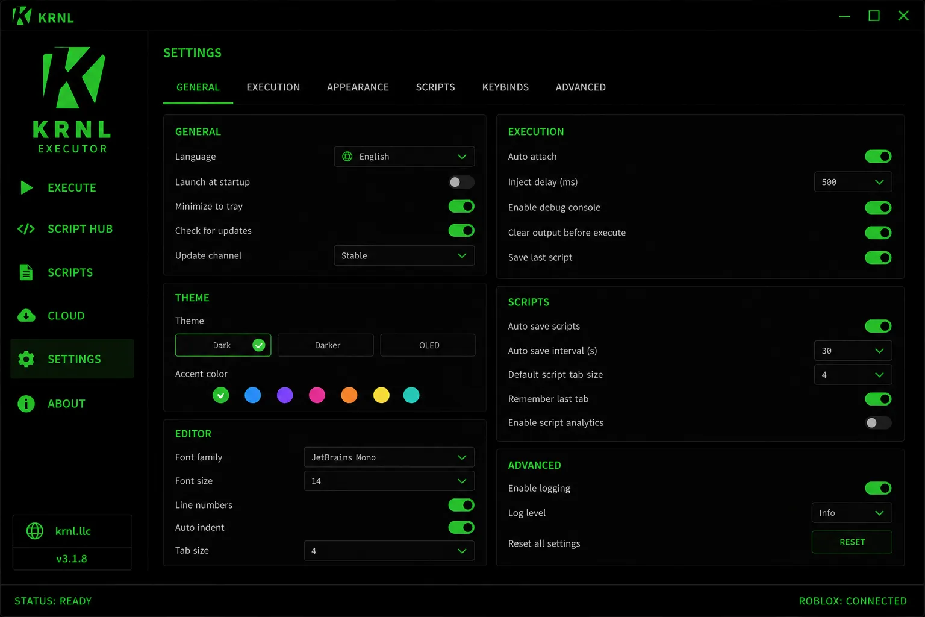Open the Font size dropdown
This screenshot has height=617, width=925.
389,481
